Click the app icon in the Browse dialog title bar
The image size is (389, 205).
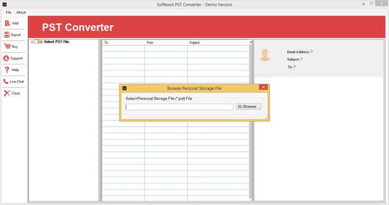pyautogui.click(x=124, y=88)
